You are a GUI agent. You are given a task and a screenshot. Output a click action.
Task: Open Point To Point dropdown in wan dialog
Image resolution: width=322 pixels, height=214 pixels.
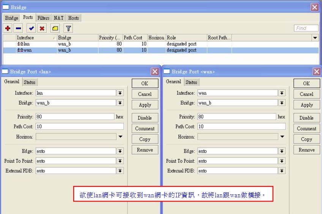click(282, 161)
